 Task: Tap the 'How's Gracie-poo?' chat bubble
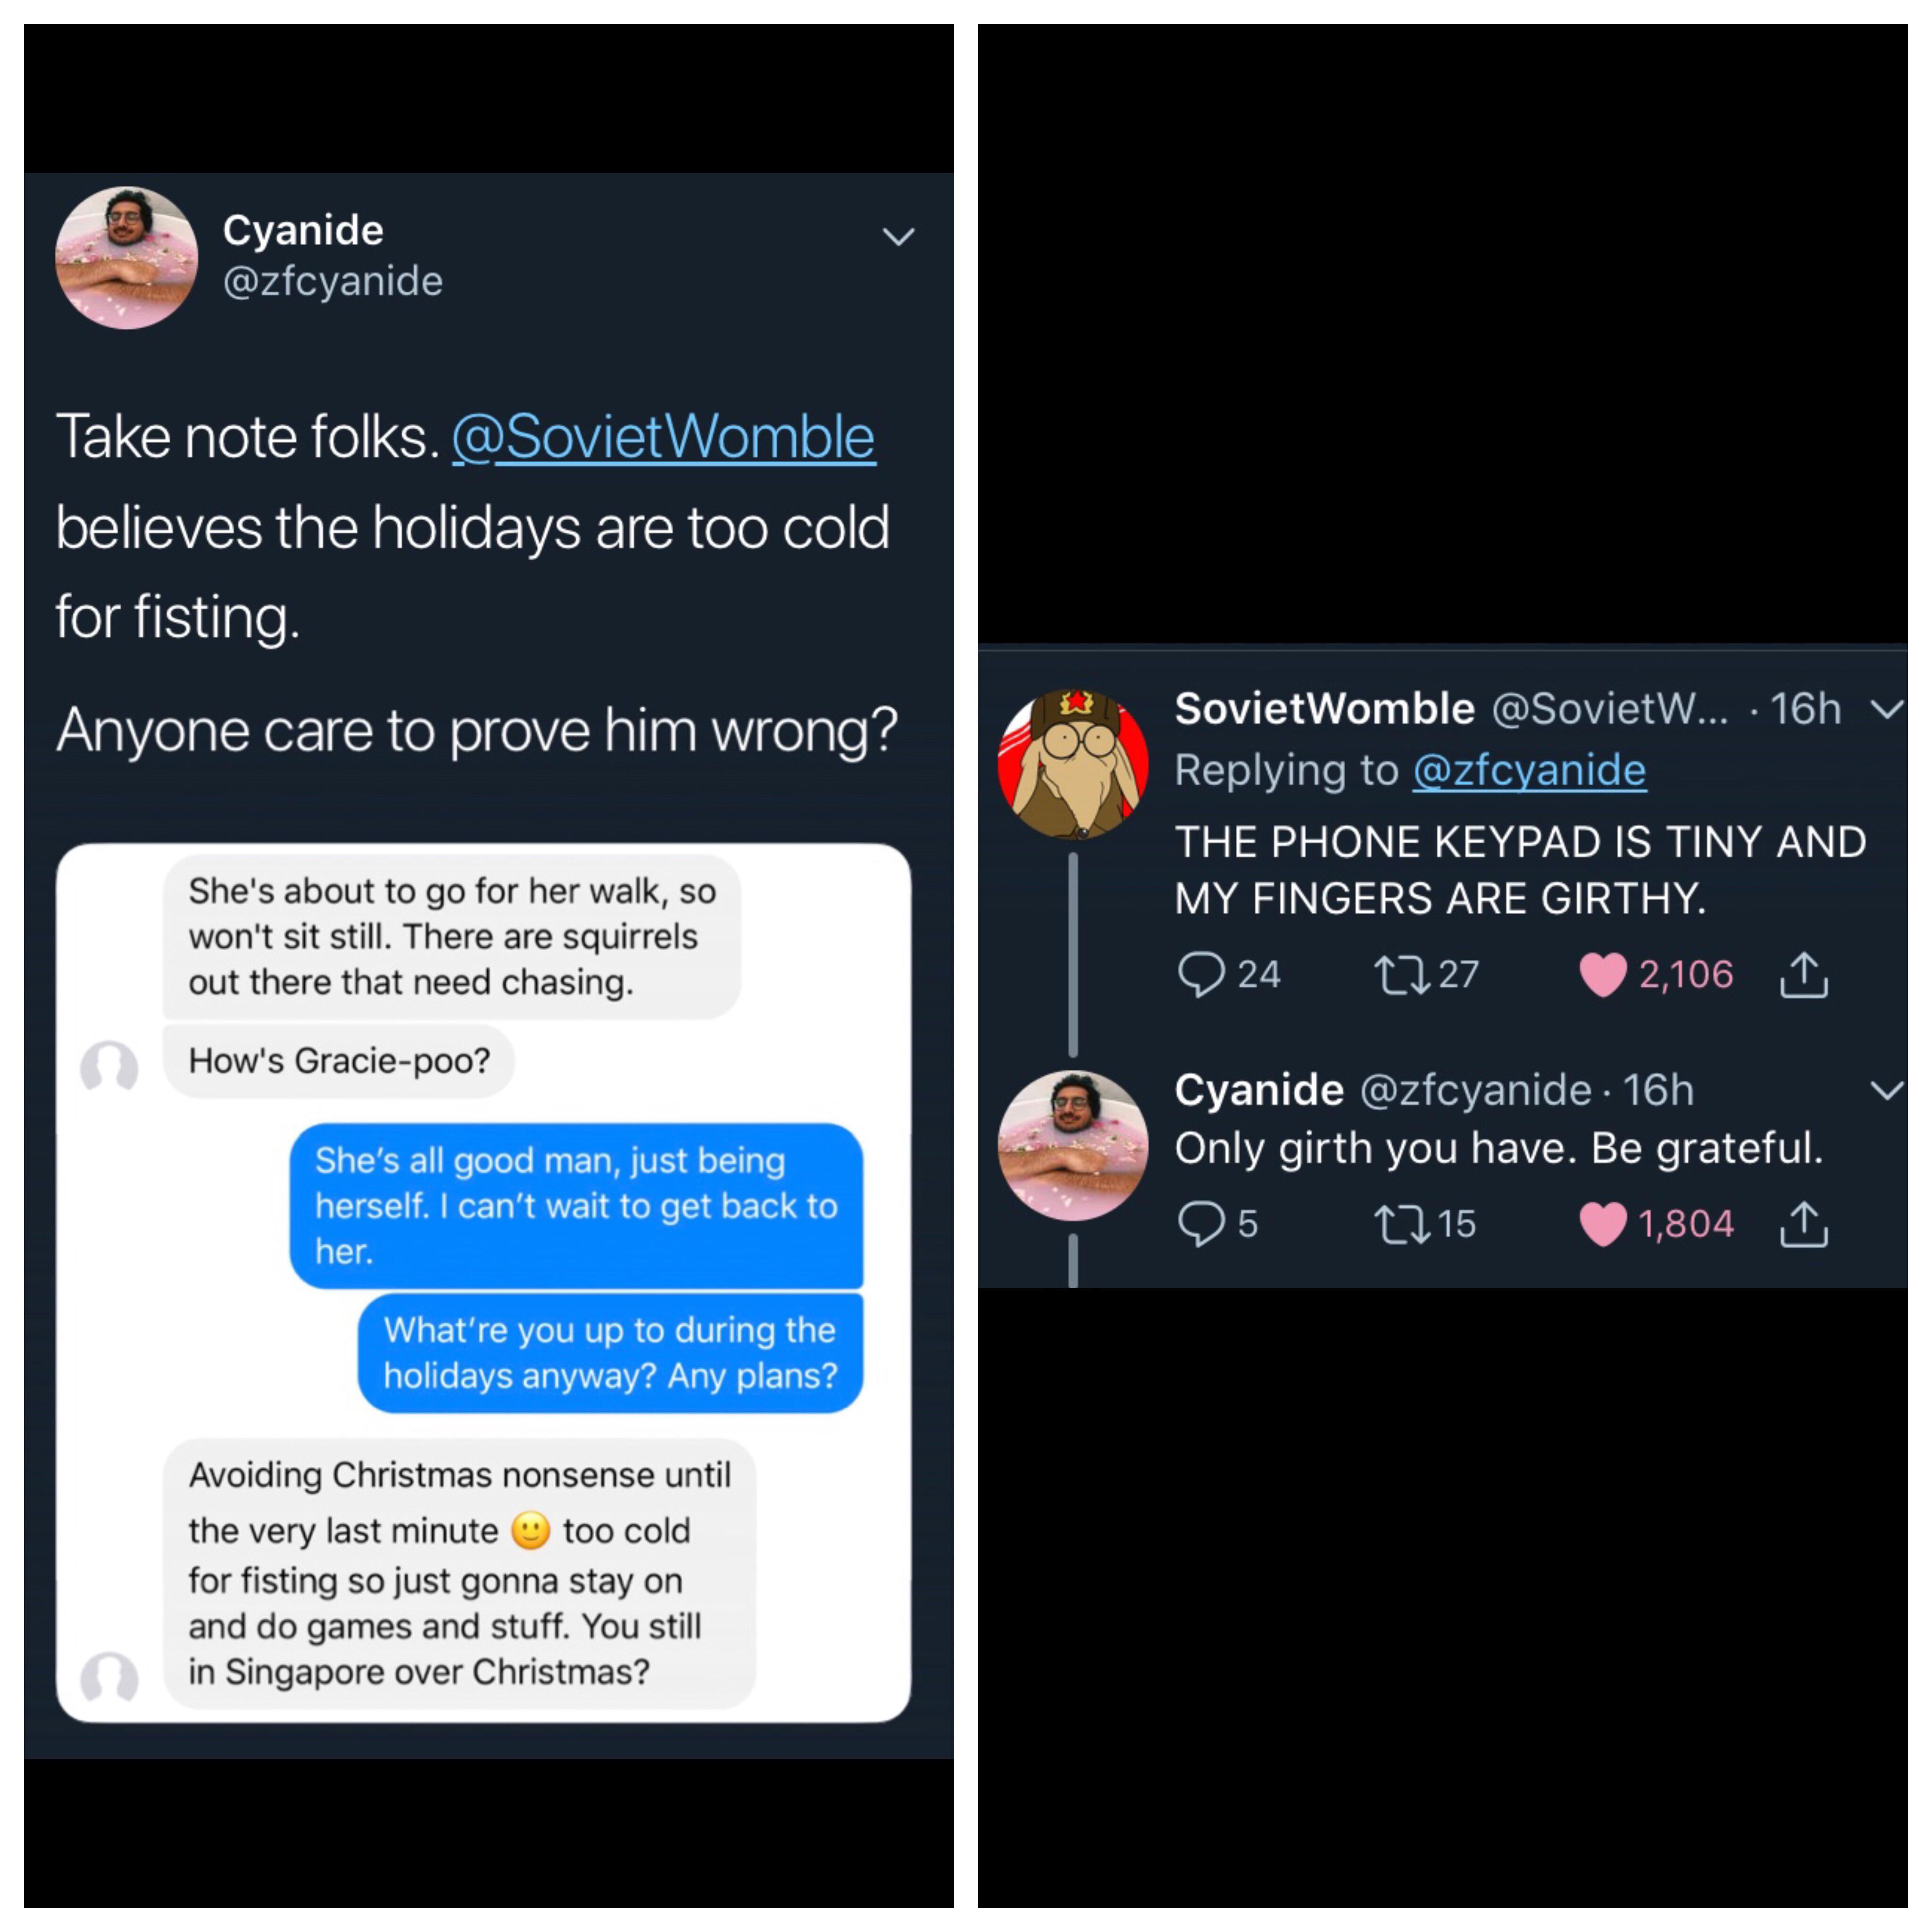339,1060
